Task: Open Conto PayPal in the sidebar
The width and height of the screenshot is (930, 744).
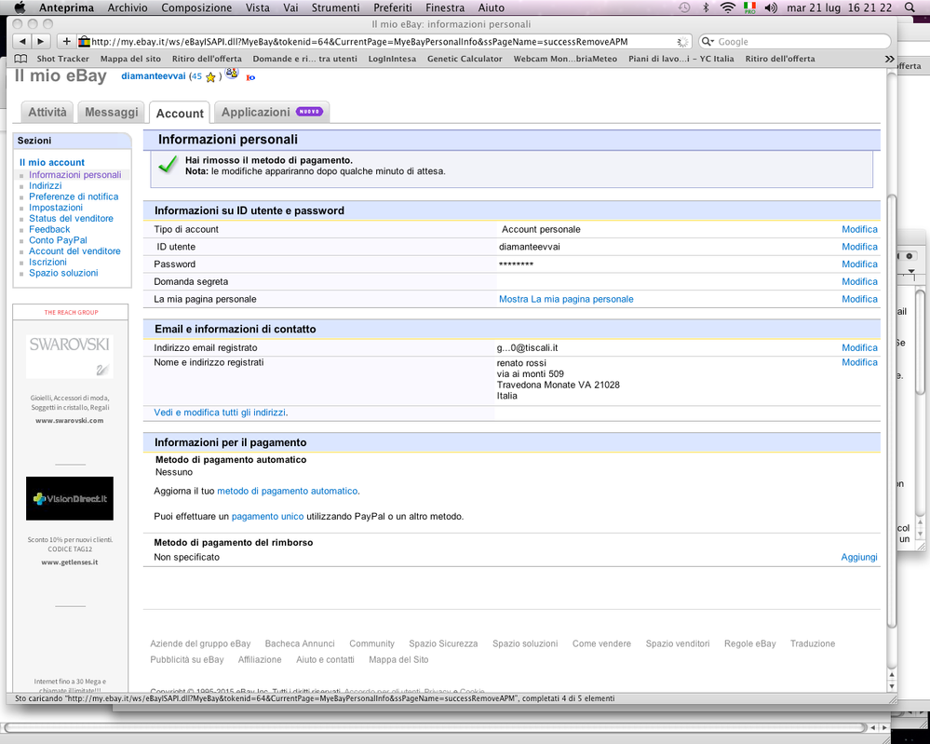Action: 58,240
